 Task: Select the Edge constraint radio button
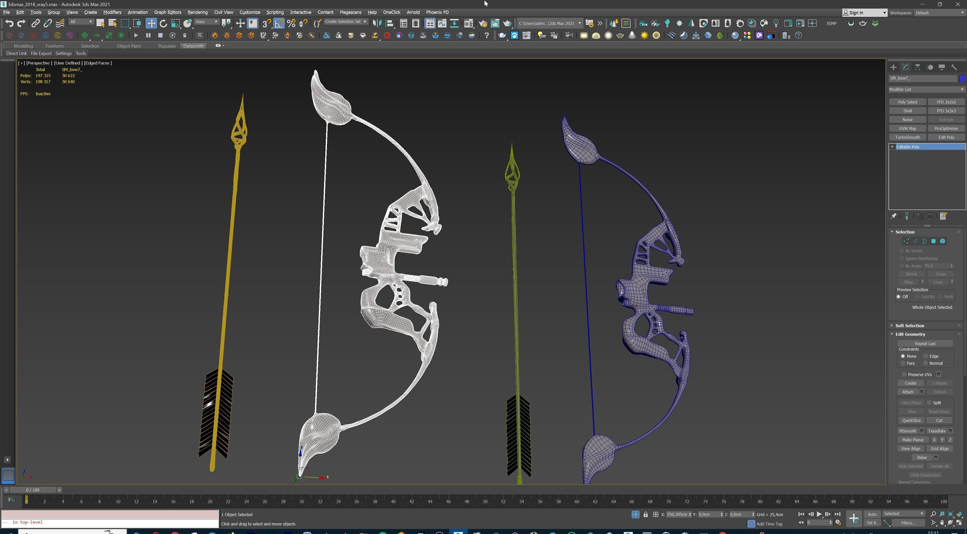tap(926, 356)
